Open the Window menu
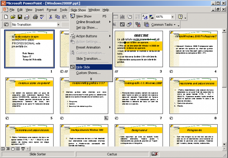 pyautogui.click(x=94, y=10)
